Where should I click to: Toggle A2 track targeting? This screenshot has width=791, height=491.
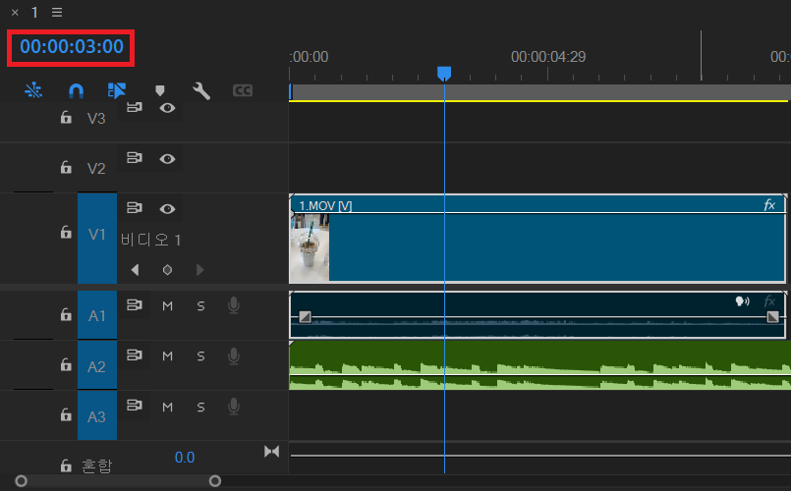point(97,365)
